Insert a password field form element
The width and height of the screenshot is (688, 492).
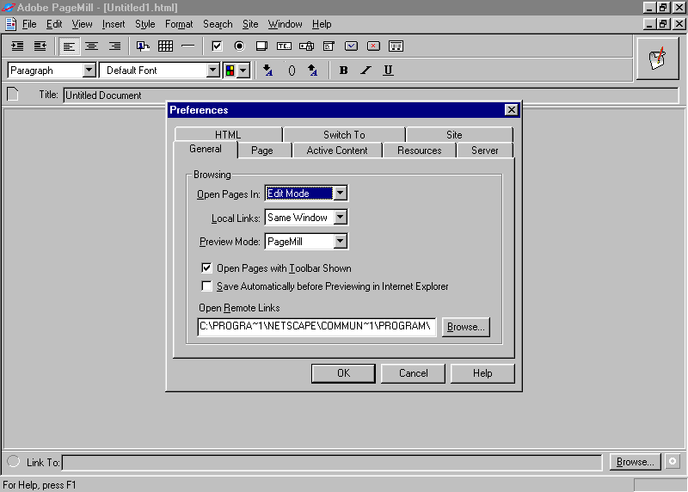[x=307, y=46]
